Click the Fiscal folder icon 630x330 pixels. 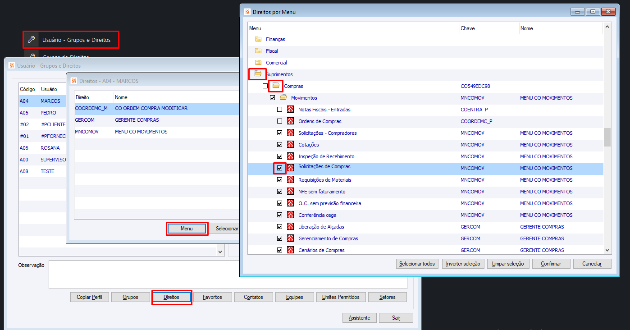258,51
